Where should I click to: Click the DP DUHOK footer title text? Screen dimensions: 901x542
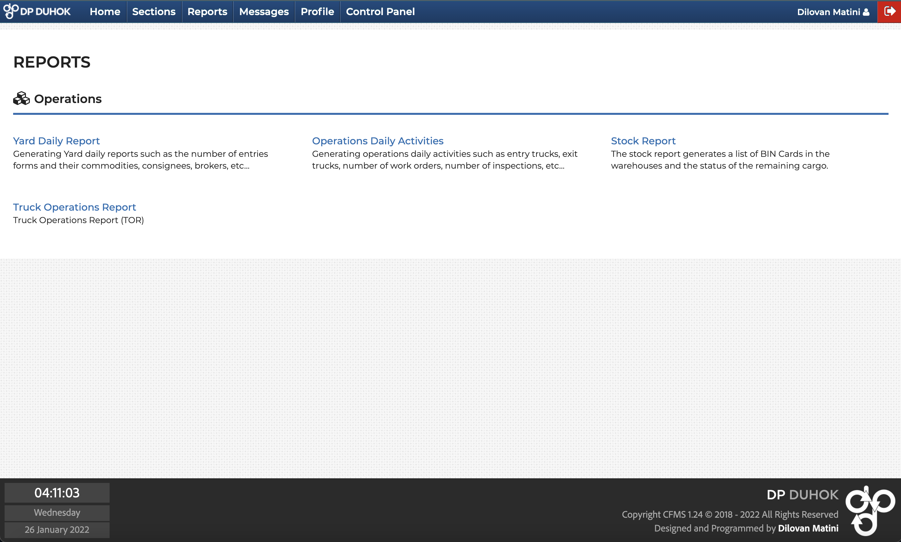click(802, 494)
